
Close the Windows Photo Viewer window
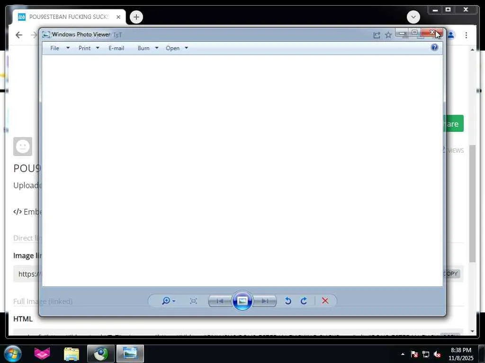[x=432, y=33]
